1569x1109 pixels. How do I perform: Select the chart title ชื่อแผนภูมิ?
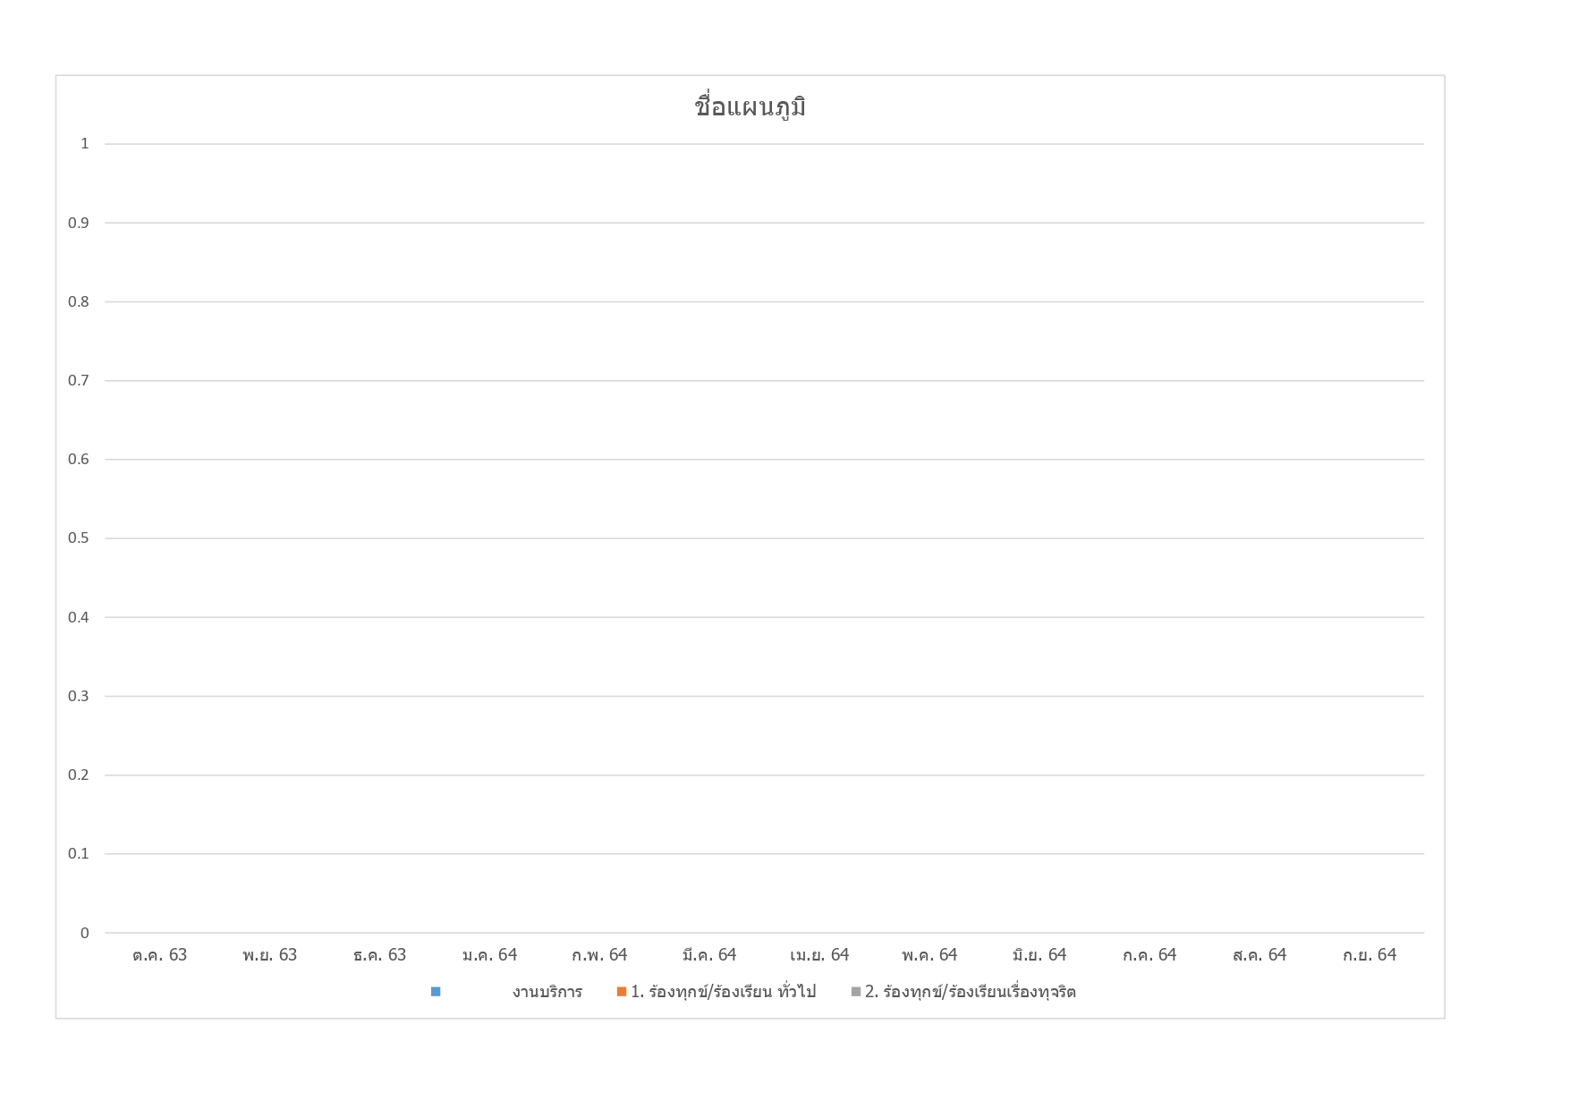[x=750, y=107]
